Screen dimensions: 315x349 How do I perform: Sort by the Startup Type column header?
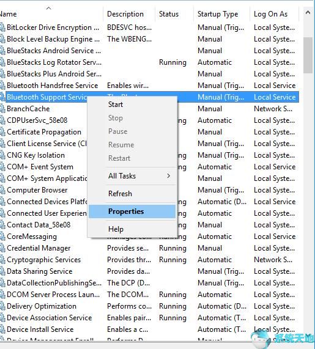[222, 14]
